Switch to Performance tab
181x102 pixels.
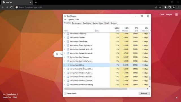pyautogui.click(x=77, y=23)
